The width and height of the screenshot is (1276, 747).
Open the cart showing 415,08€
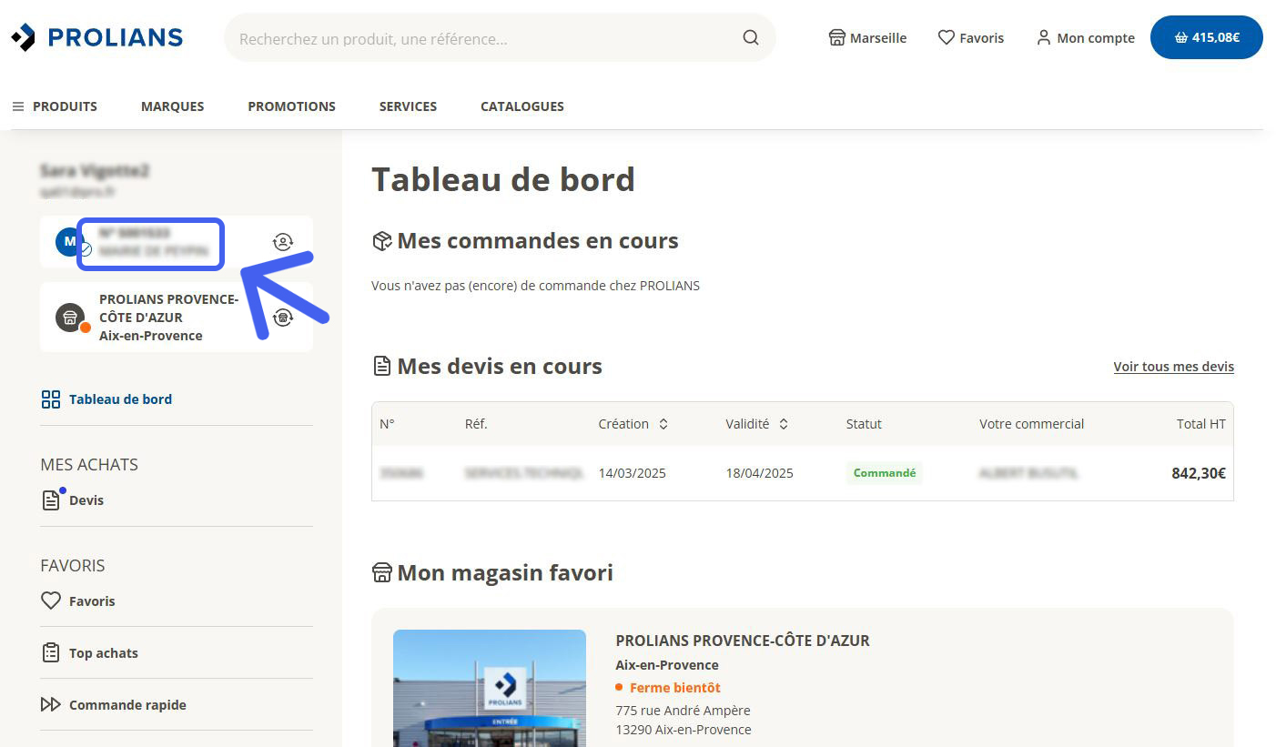click(1207, 37)
